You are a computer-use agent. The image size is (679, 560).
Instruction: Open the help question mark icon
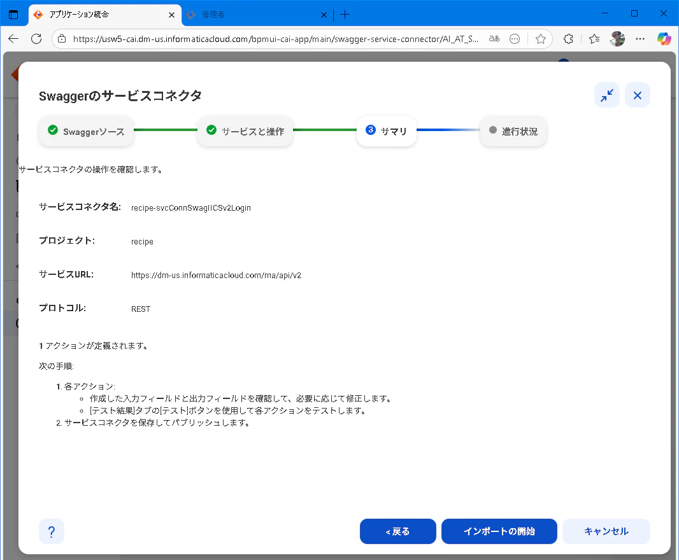pyautogui.click(x=52, y=531)
